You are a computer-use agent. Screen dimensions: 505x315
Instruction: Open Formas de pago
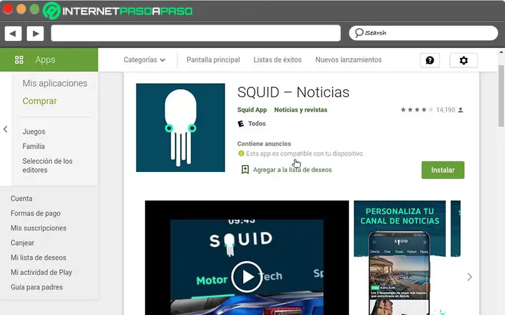point(35,213)
